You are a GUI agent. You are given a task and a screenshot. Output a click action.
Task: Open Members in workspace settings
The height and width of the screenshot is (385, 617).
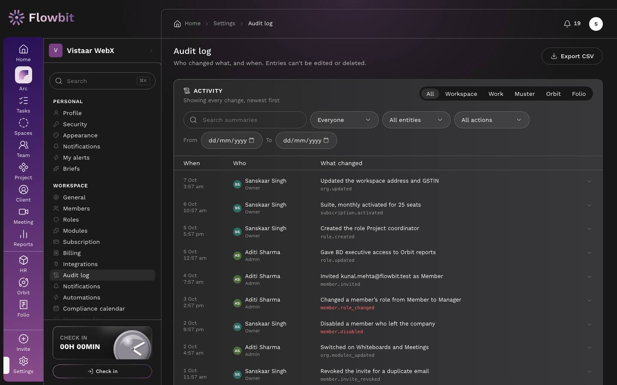(x=102, y=208)
